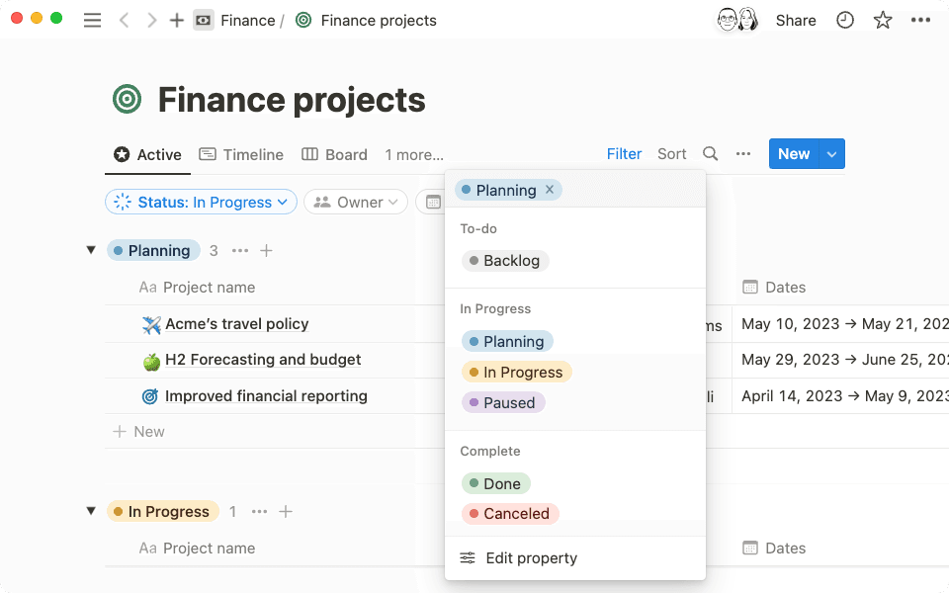Image resolution: width=949 pixels, height=593 pixels.
Task: Collapse the Planning group
Action: [x=91, y=250]
